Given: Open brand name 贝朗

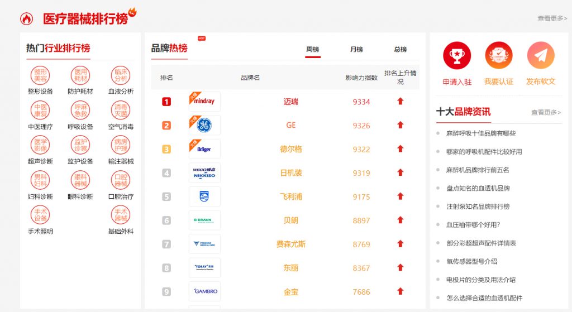Looking at the screenshot, I should (290, 220).
